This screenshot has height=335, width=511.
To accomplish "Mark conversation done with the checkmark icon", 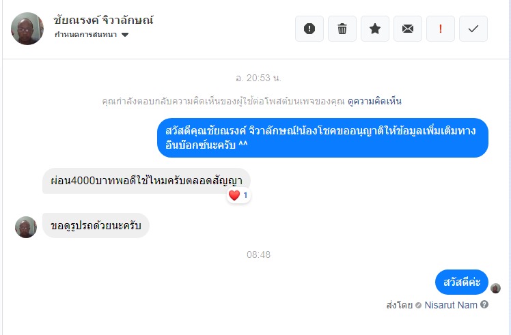I will (473, 29).
